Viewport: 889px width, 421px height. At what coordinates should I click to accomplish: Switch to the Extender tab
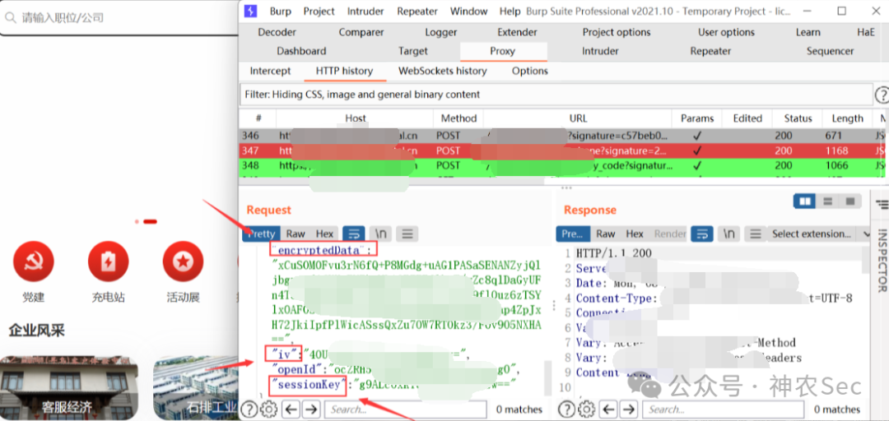tap(517, 32)
